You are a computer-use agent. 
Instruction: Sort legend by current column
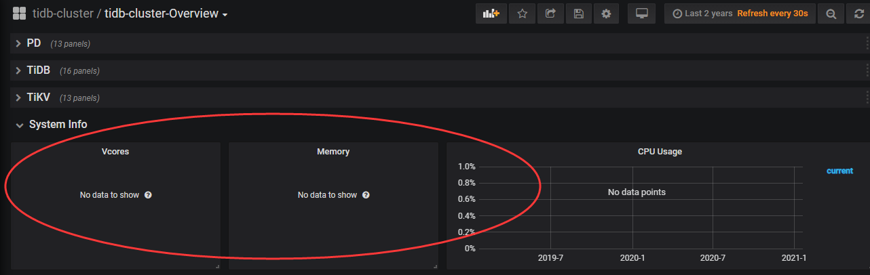point(839,171)
